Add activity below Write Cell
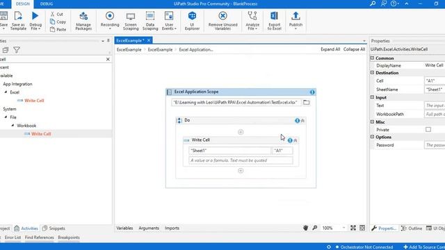 coord(241,171)
